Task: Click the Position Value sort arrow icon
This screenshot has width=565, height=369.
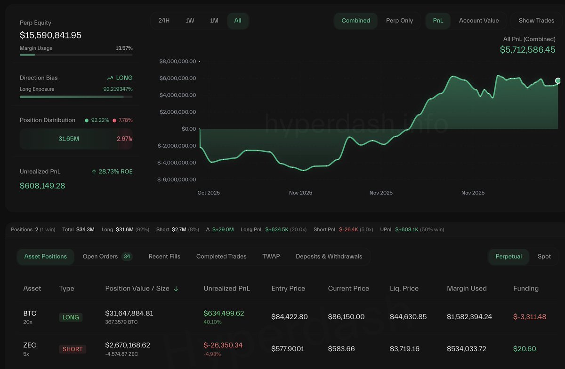Action: tap(176, 289)
